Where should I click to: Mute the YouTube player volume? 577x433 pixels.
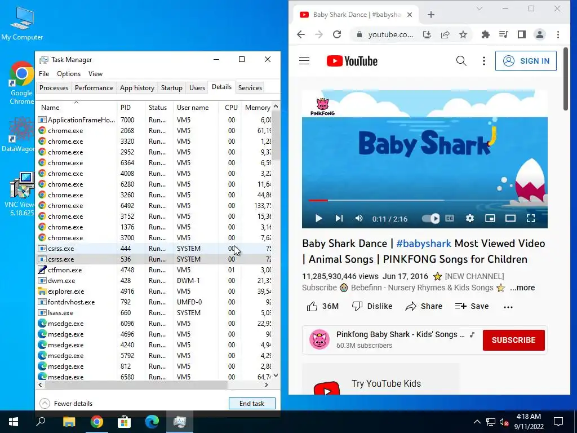coord(359,219)
